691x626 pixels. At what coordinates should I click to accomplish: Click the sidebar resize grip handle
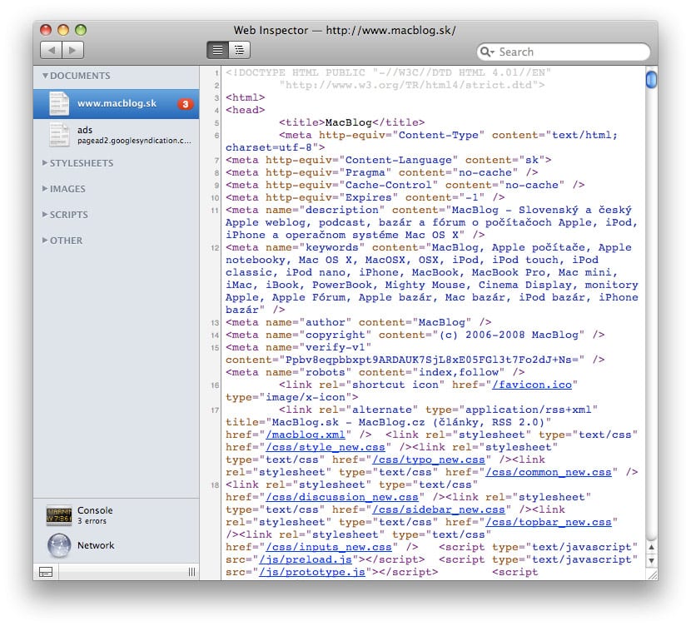(191, 572)
